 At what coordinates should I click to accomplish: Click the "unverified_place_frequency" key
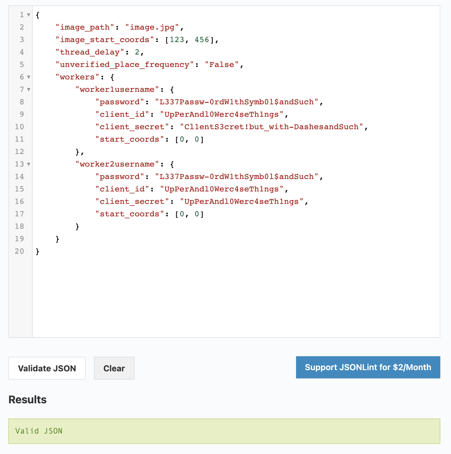pyautogui.click(x=125, y=65)
